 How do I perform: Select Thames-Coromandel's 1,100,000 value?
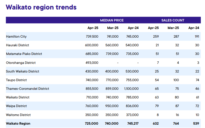(131, 89)
